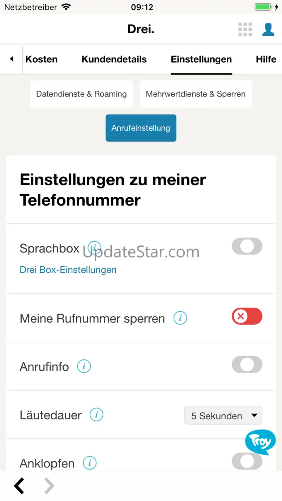Enable the Sprachbox toggle

click(x=247, y=246)
